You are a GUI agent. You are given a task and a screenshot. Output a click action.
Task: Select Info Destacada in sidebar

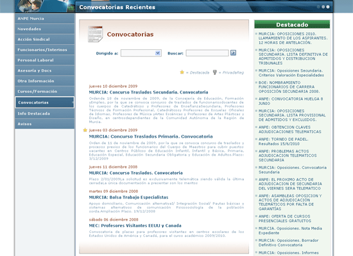(x=44, y=114)
